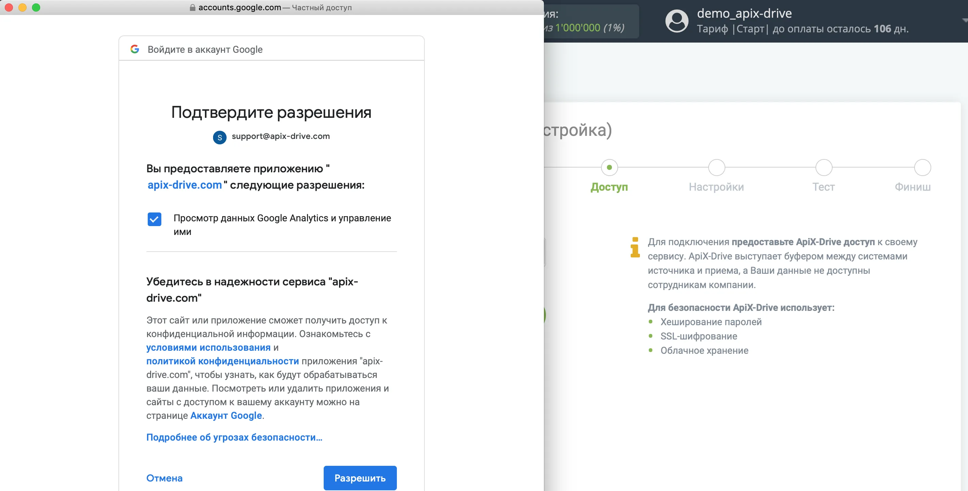The height and width of the screenshot is (491, 968).
Task: Click the Настройки step circle marker
Action: (716, 167)
